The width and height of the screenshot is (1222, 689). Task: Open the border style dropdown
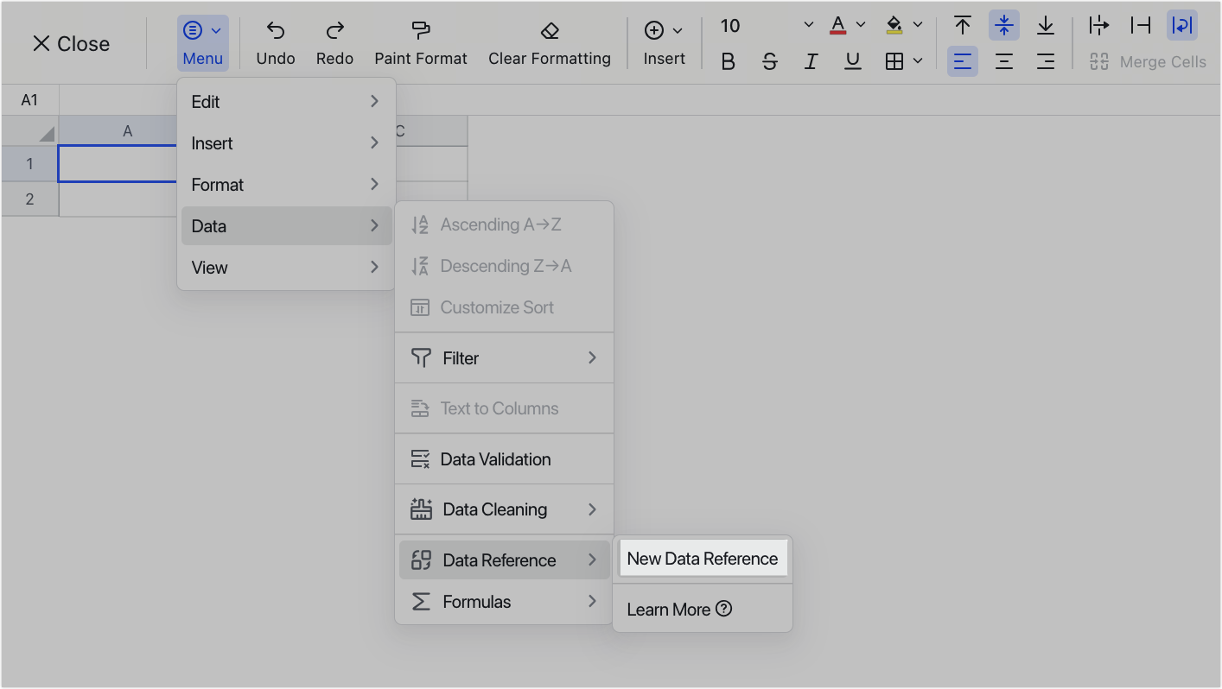(916, 60)
